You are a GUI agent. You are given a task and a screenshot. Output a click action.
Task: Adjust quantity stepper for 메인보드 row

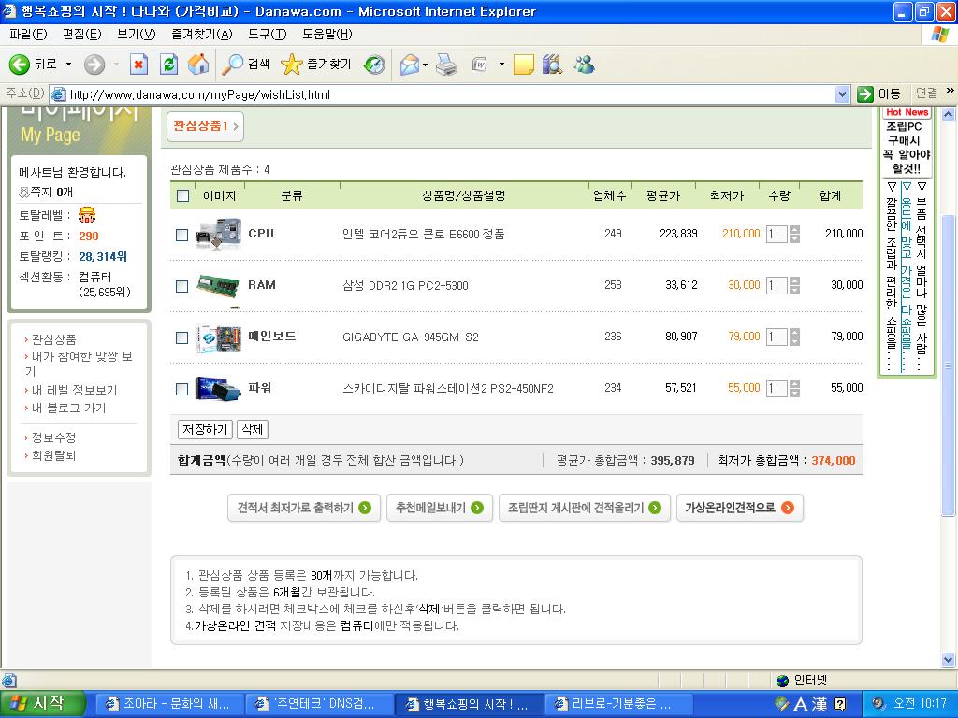[794, 337]
